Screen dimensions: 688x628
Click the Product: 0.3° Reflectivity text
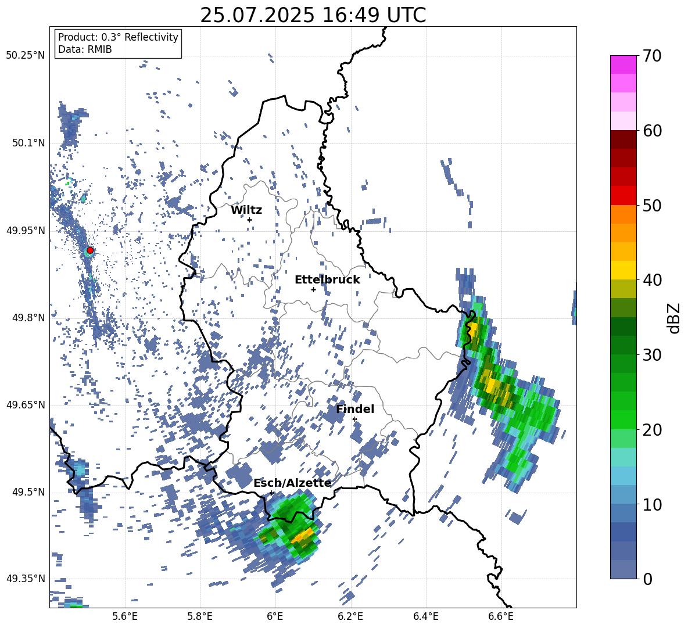pos(118,37)
